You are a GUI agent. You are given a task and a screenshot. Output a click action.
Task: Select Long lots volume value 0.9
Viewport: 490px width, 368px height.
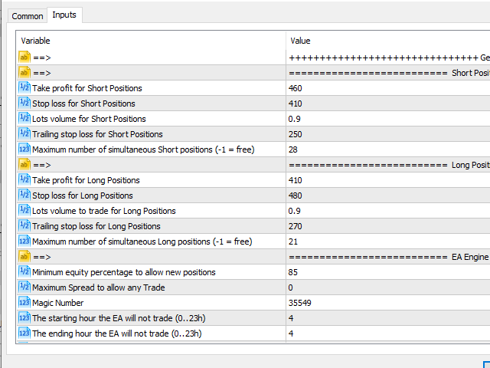click(294, 211)
